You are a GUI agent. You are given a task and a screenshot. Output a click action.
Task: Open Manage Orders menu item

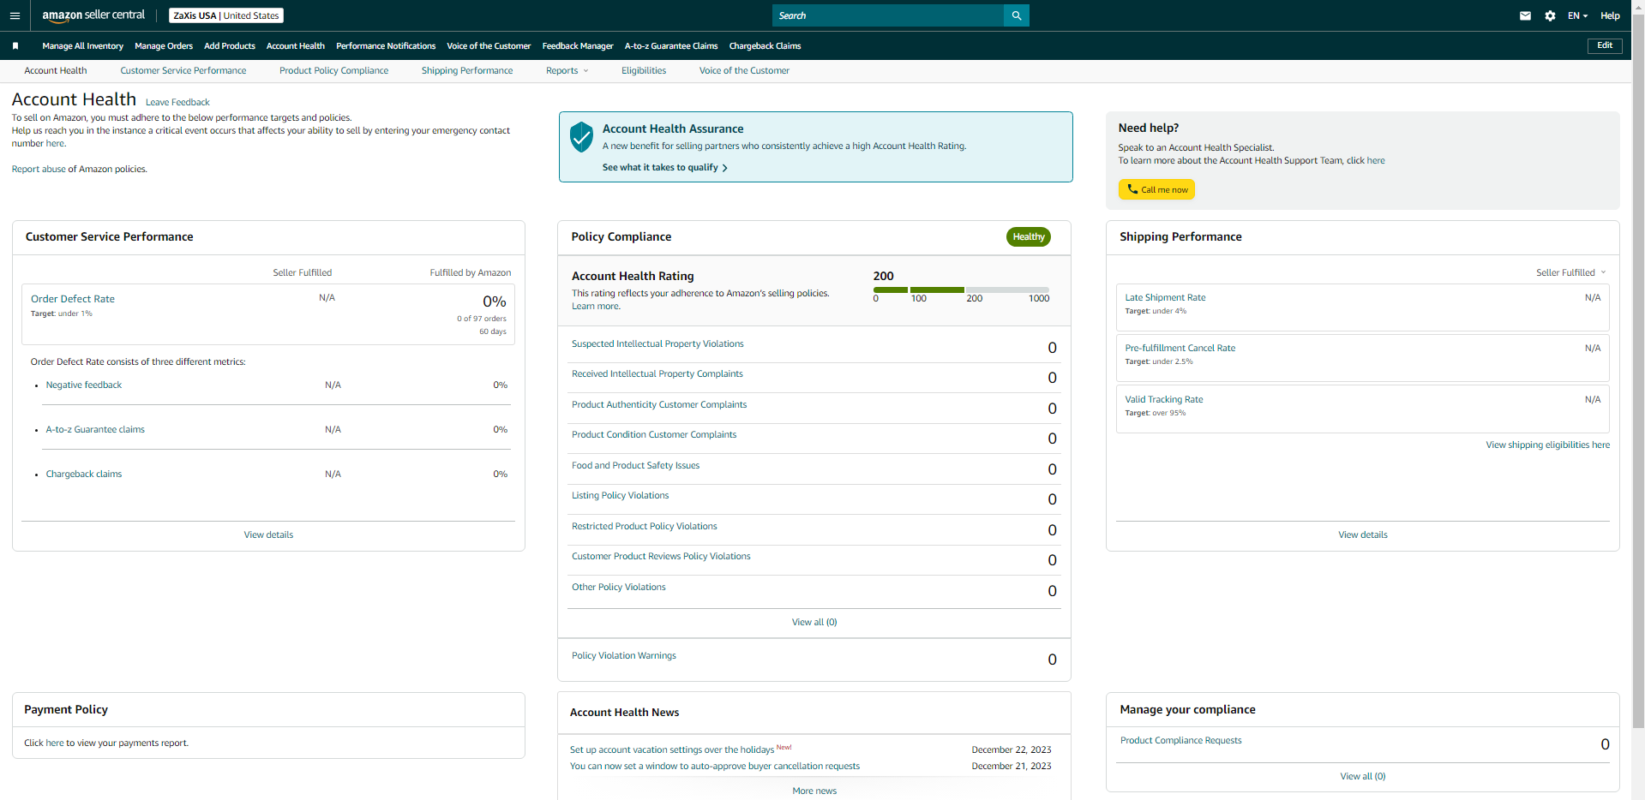coord(164,46)
